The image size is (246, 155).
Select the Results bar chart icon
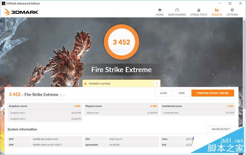click(217, 10)
